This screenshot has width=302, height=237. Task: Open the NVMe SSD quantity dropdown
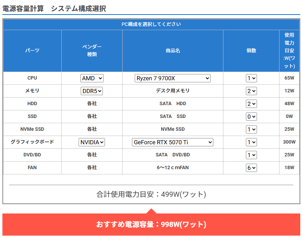pos(251,129)
